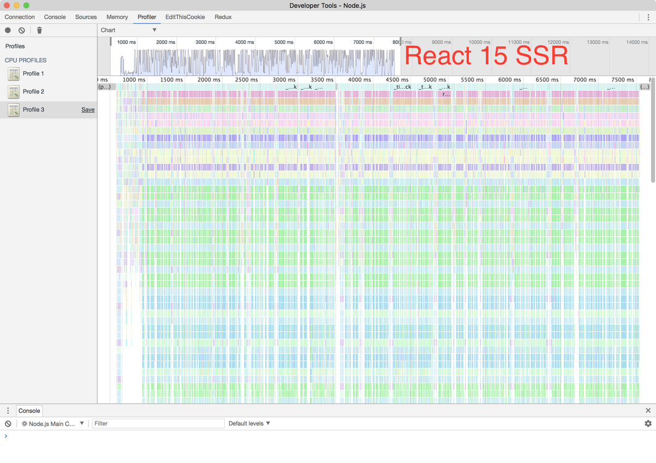The height and width of the screenshot is (463, 656).
Task: Click the clear all profiles icon
Action: [21, 31]
